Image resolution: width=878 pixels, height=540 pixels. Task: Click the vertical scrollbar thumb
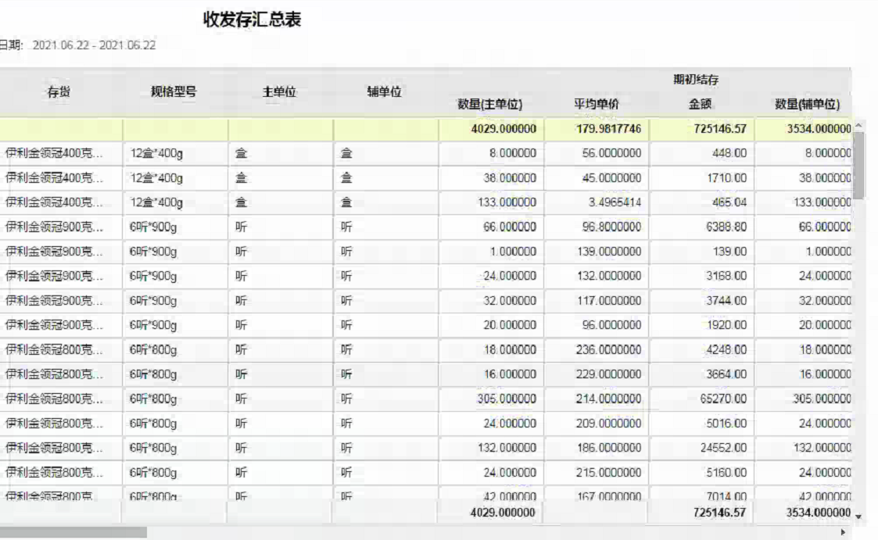(x=858, y=165)
